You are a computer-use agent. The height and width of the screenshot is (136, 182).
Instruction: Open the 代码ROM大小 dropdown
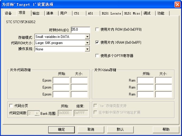coord(87,43)
